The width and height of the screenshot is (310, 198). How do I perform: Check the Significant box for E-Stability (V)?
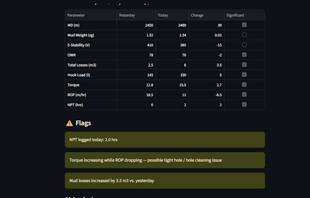click(244, 45)
